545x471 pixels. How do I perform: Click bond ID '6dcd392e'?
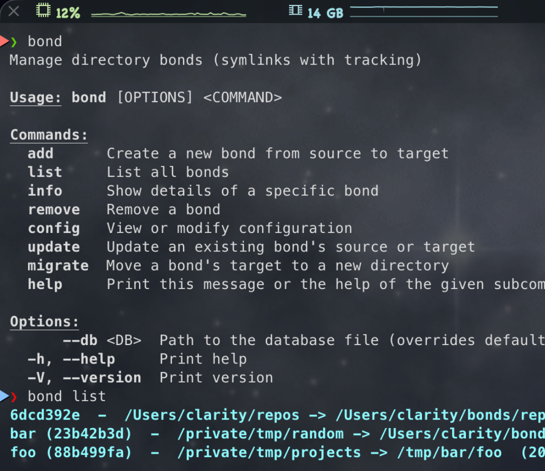[45, 415]
